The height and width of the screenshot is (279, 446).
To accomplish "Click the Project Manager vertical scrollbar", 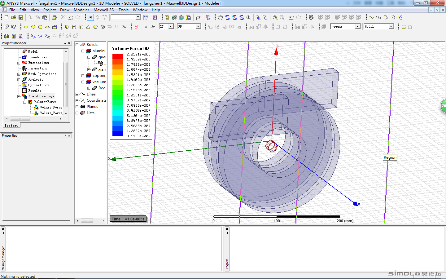I will tap(66, 84).
